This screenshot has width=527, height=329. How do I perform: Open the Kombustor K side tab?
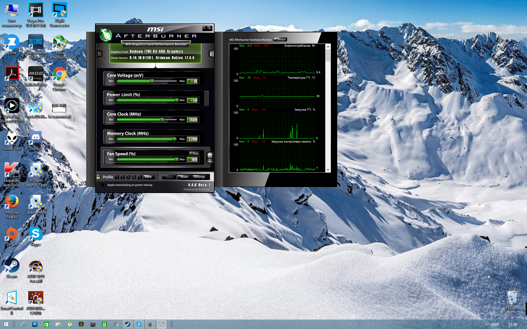(x=99, y=54)
